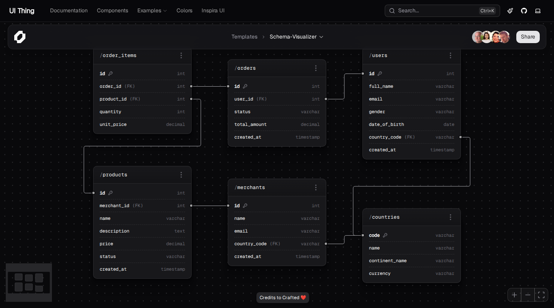Viewport: 554px width, 308px height.
Task: Click the Share button
Action: tap(528, 37)
